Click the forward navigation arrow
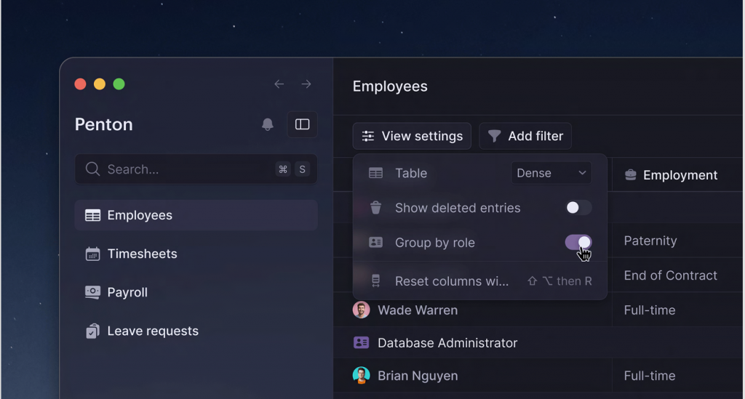 pyautogui.click(x=306, y=84)
